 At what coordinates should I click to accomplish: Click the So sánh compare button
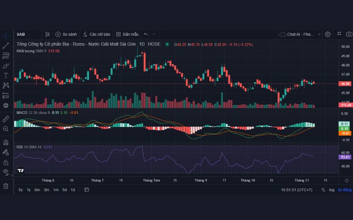[x=66, y=34]
